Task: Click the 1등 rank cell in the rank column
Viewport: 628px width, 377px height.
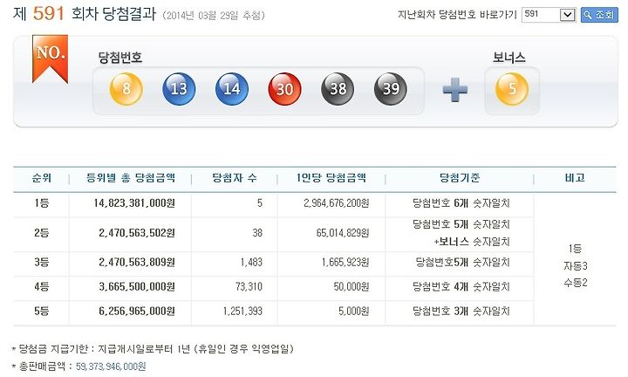Action: [42, 203]
